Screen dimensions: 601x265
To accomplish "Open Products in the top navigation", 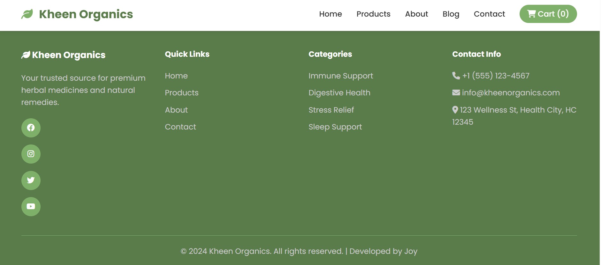I will point(373,14).
